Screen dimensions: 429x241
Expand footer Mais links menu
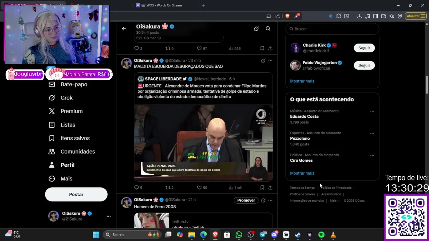(334, 200)
